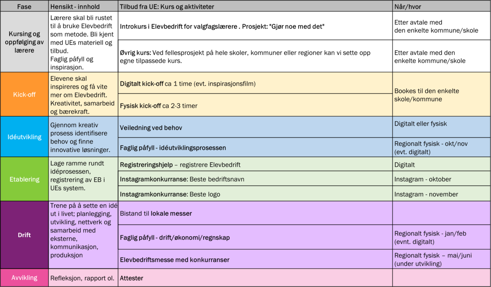Click the Hensikt - innhold column header
Screen dimensions: 491x287
(83, 6)
